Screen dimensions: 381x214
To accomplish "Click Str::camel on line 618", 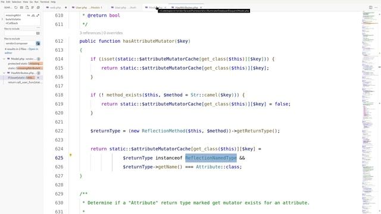I will click(x=204, y=95).
